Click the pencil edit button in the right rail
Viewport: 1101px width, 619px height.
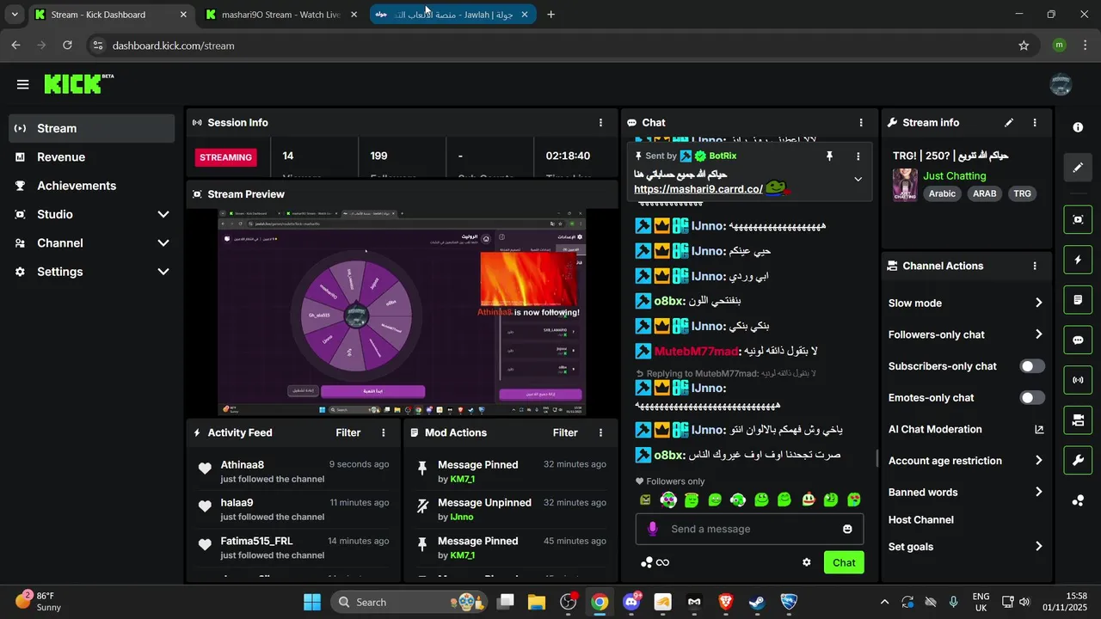pyautogui.click(x=1078, y=167)
